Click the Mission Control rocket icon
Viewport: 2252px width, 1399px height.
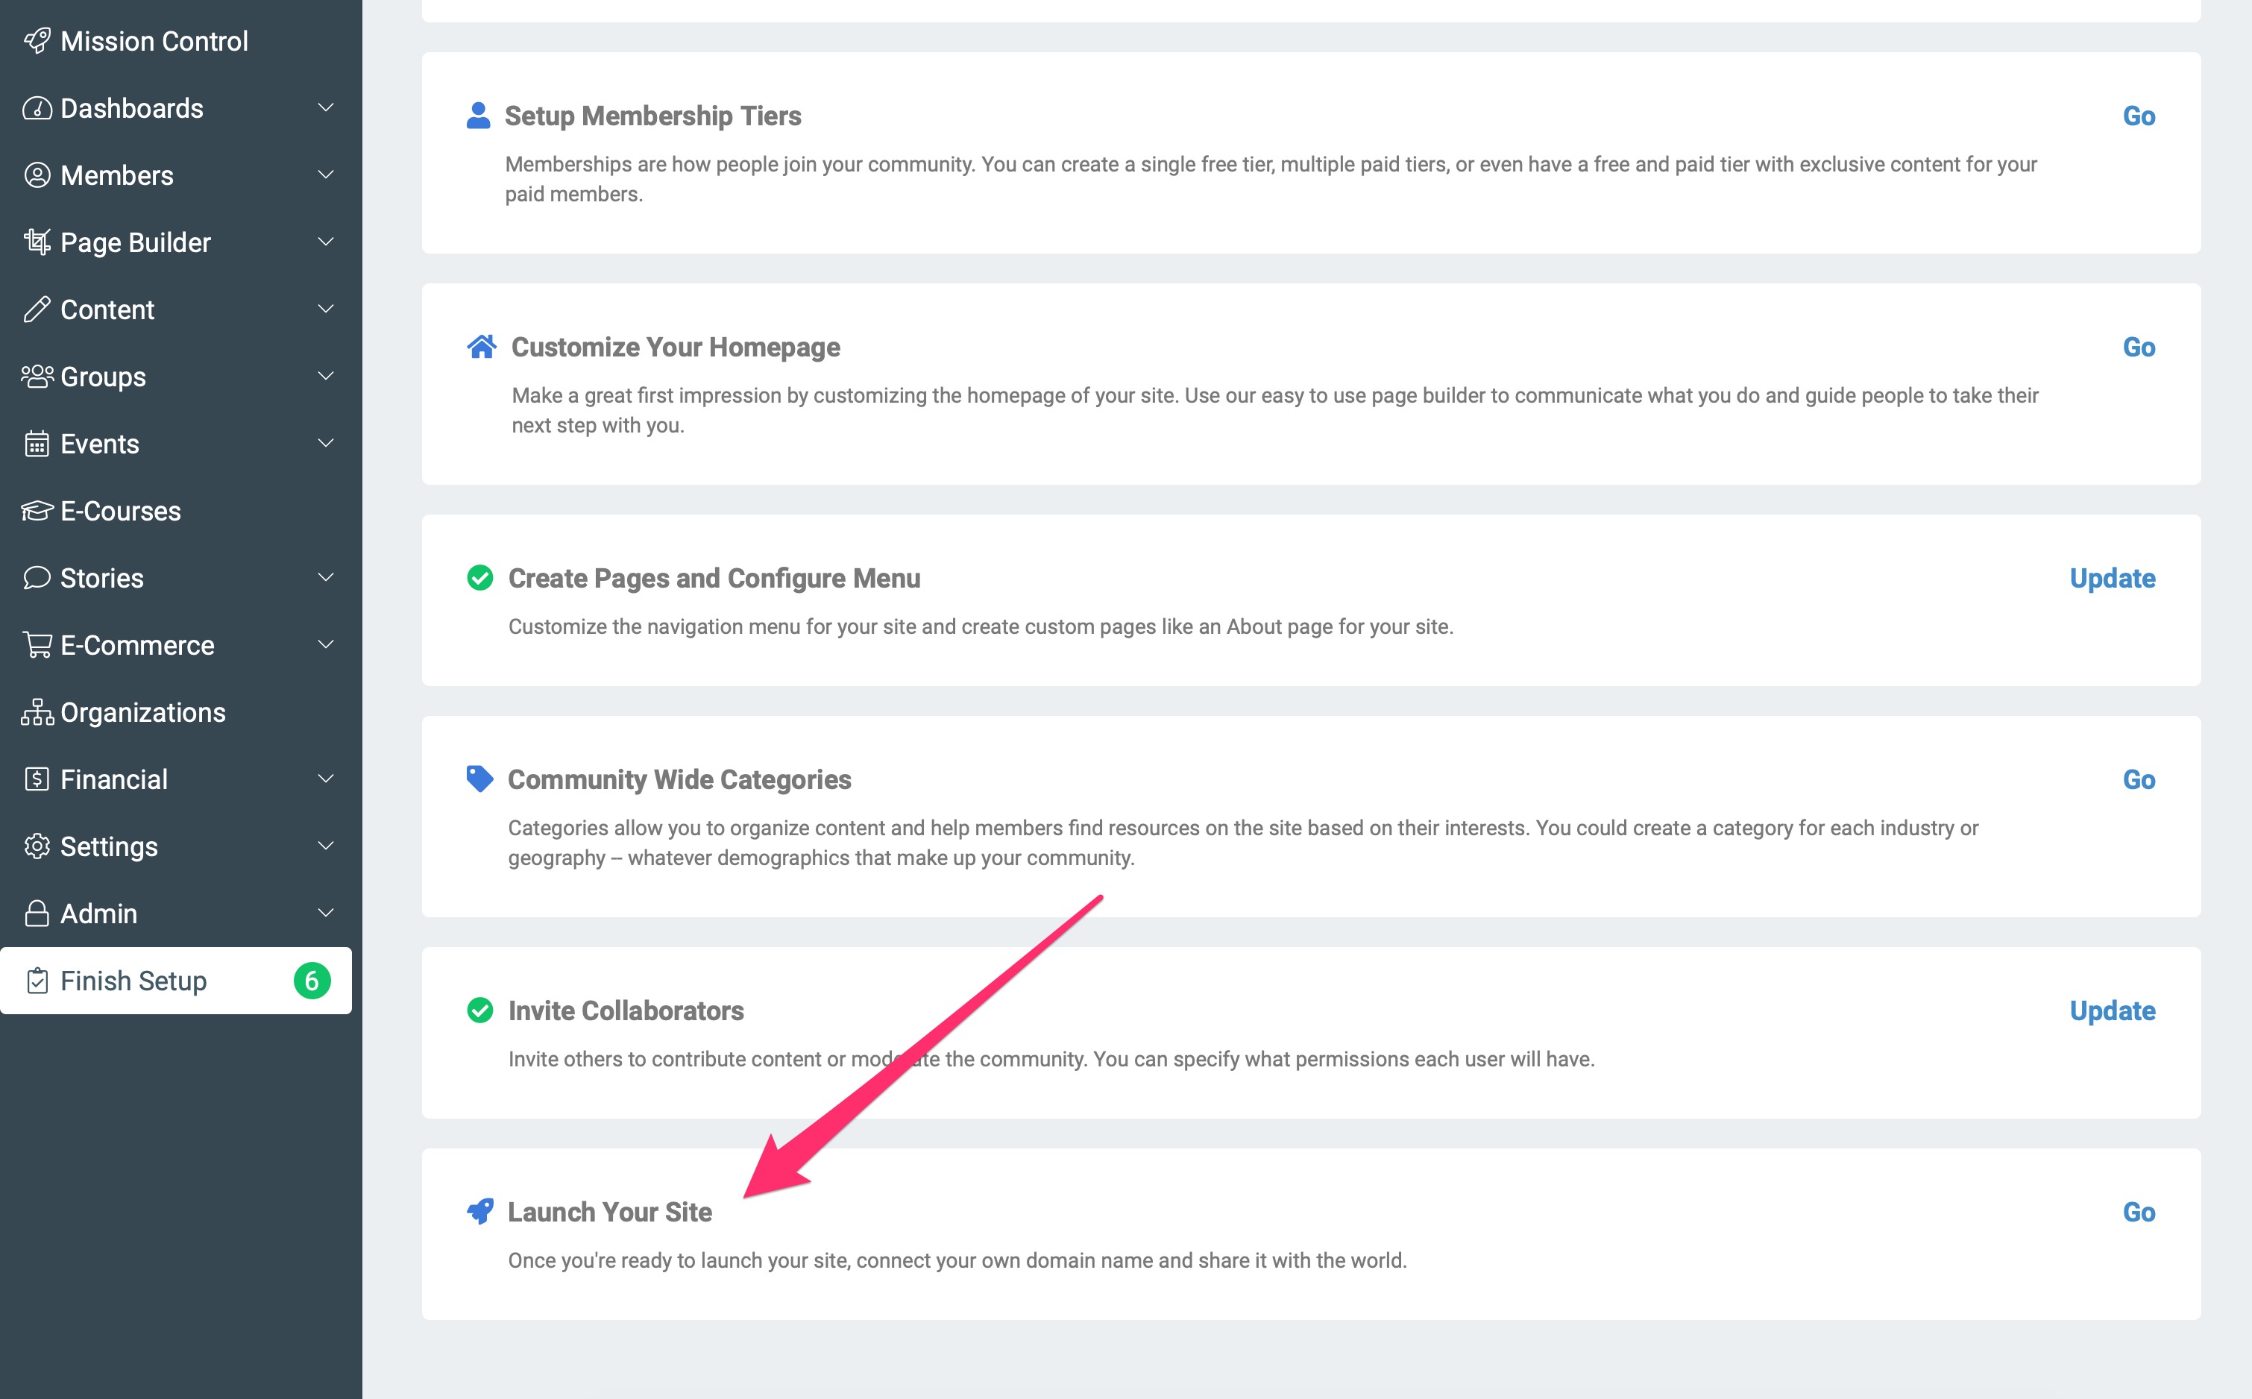(x=37, y=41)
